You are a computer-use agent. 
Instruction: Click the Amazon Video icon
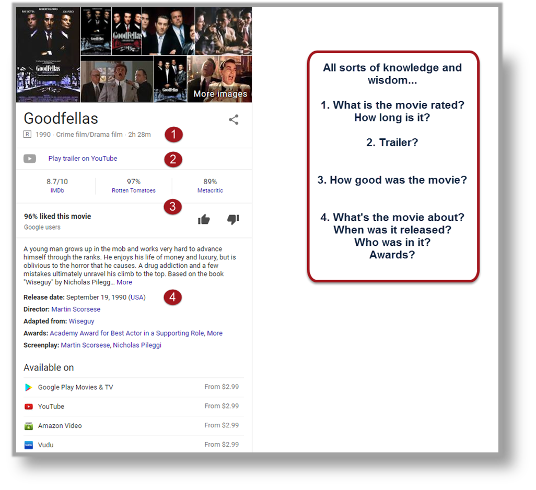pyautogui.click(x=29, y=426)
